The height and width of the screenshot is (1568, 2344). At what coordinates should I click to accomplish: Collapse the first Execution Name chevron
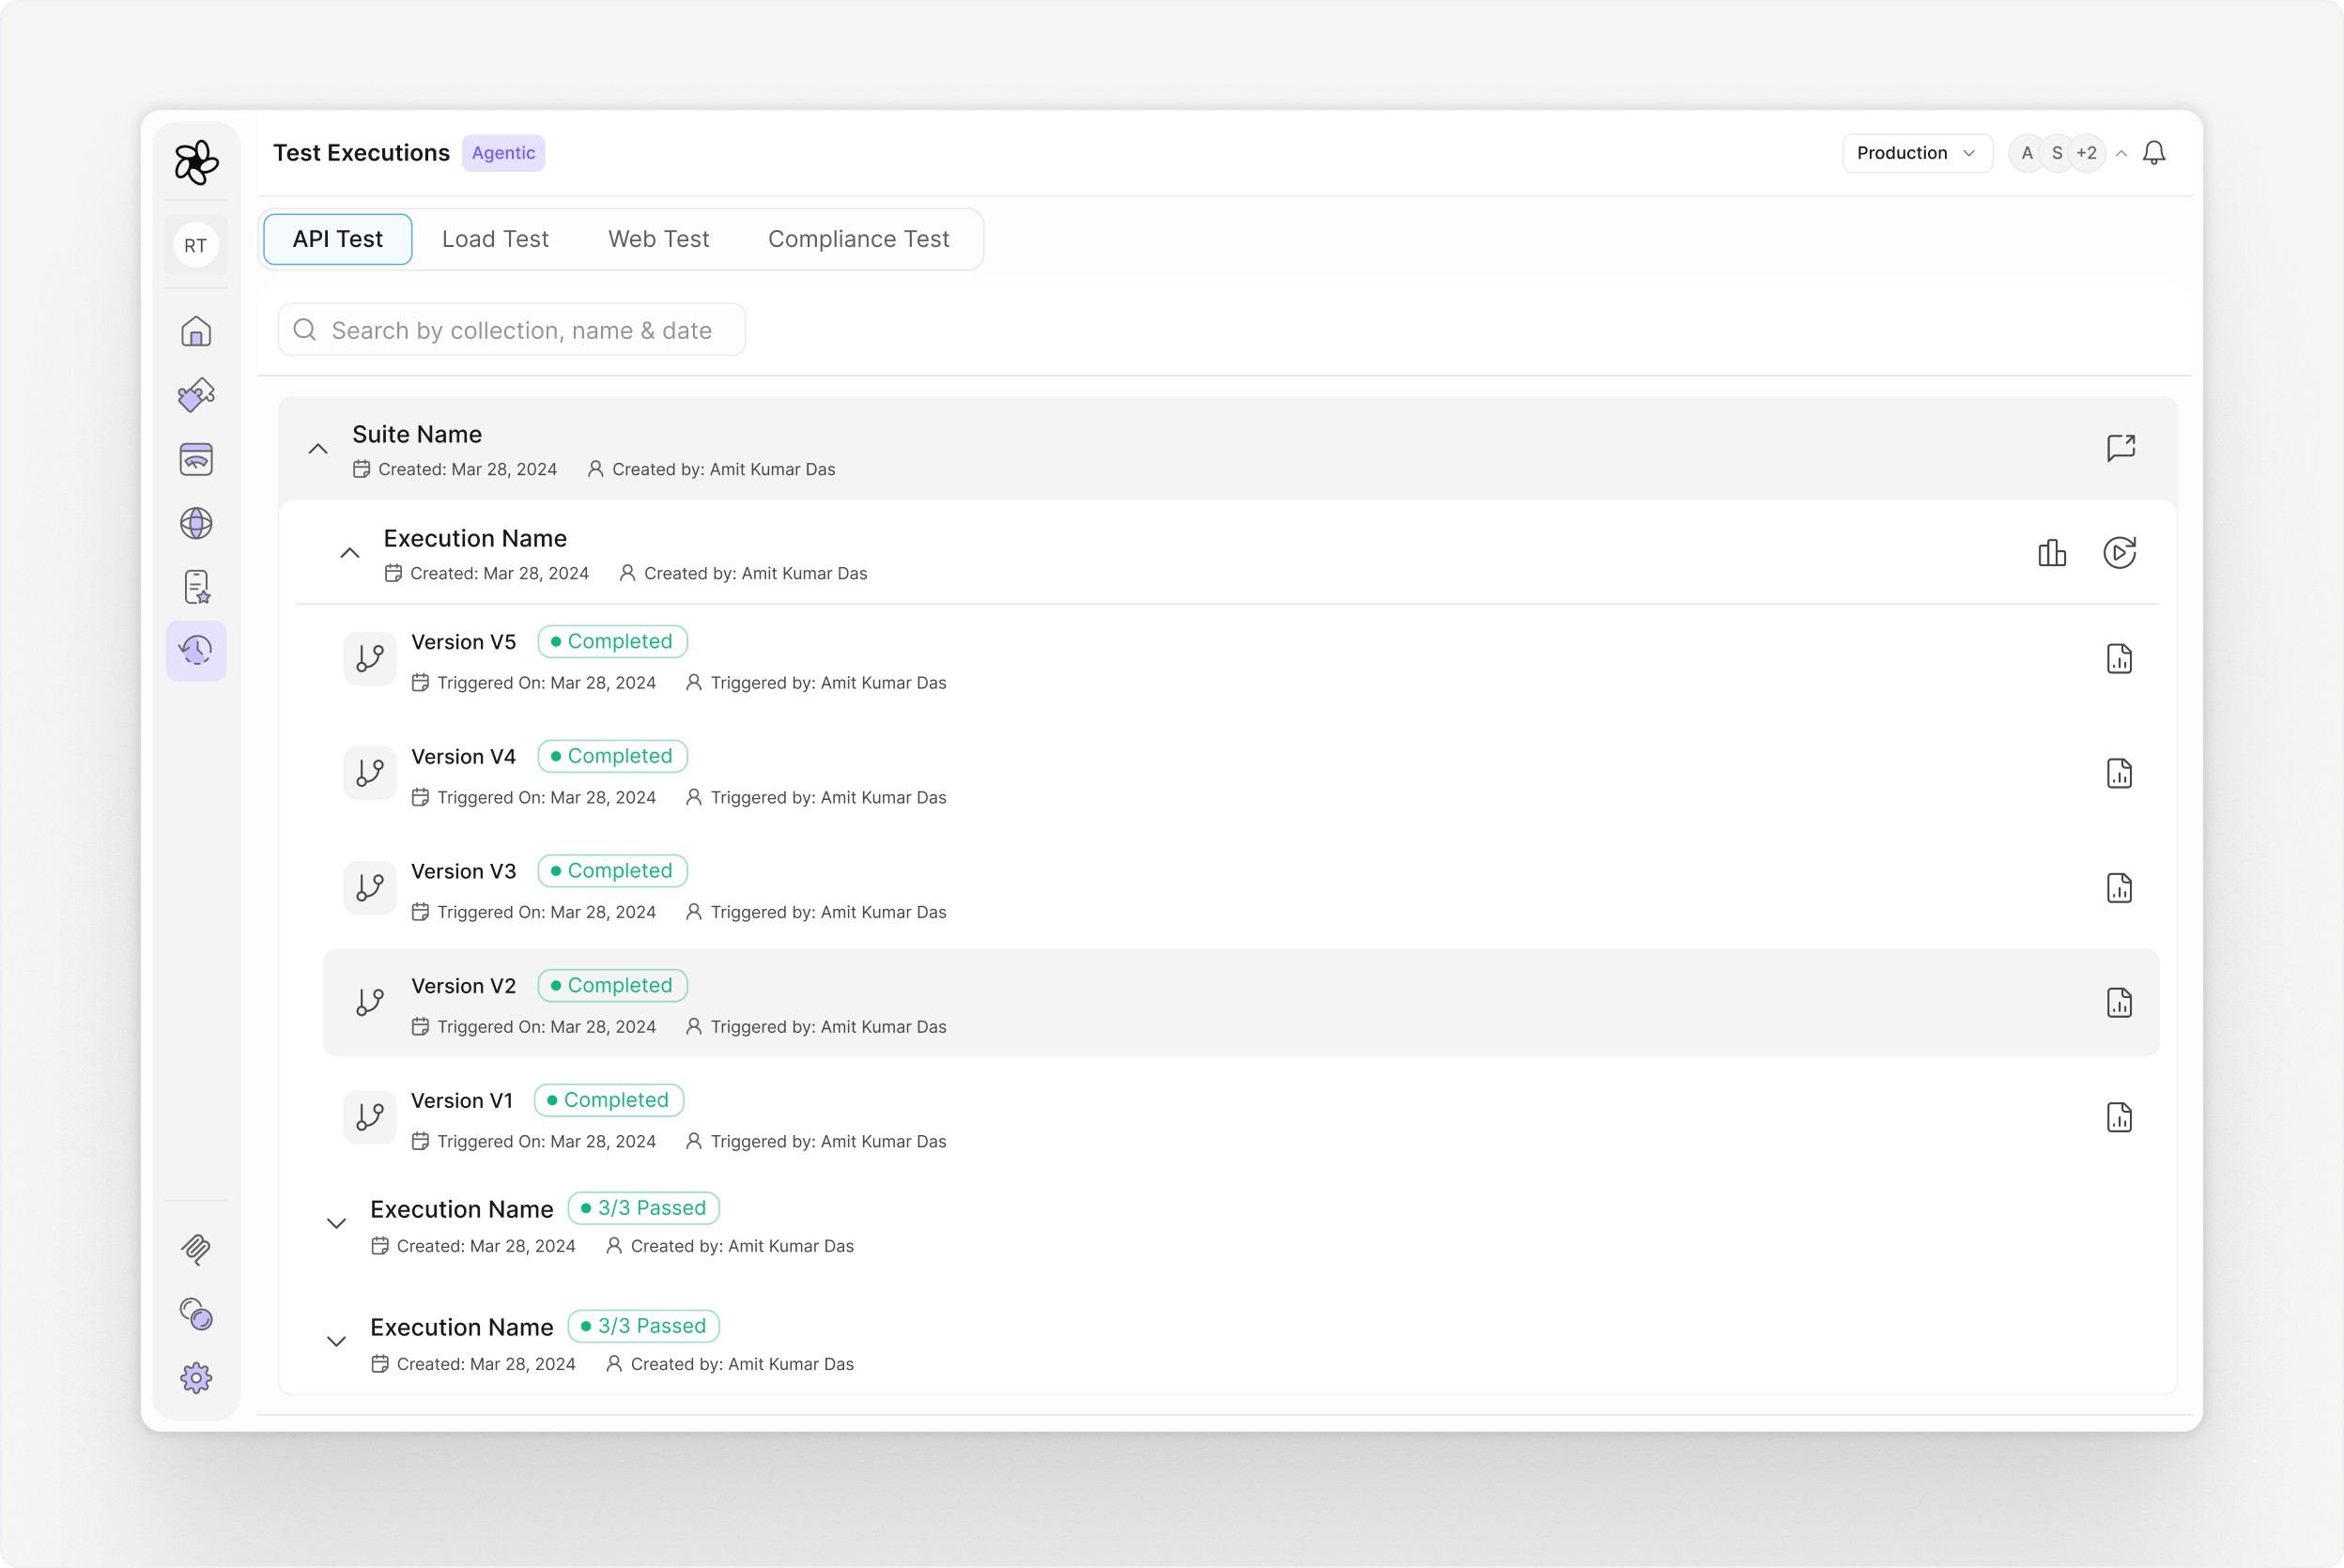click(x=350, y=553)
